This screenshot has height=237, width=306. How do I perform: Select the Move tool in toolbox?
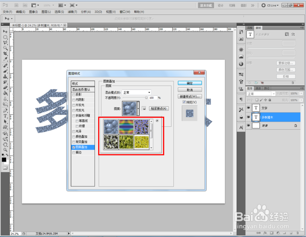pos(5,32)
